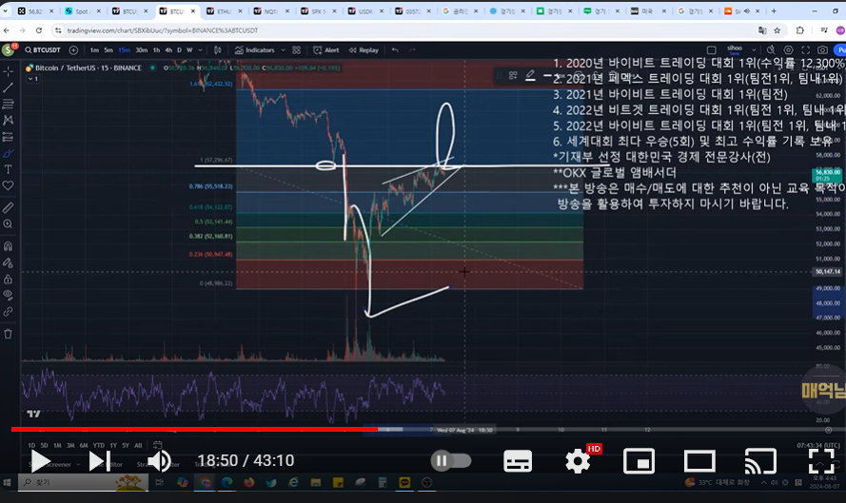
Task: Open the Indicators dialog
Action: (255, 50)
